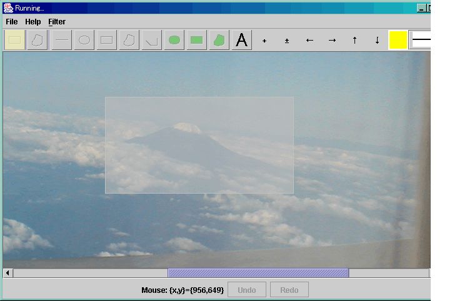Image resolution: width=452 pixels, height=301 pixels.
Task: Click the left arrow toolbar button
Action: [309, 41]
